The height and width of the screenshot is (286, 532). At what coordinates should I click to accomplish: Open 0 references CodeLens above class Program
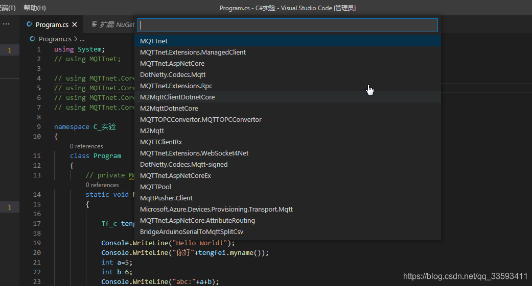(86, 146)
